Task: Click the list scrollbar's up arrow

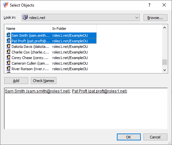Action: pos(164,28)
